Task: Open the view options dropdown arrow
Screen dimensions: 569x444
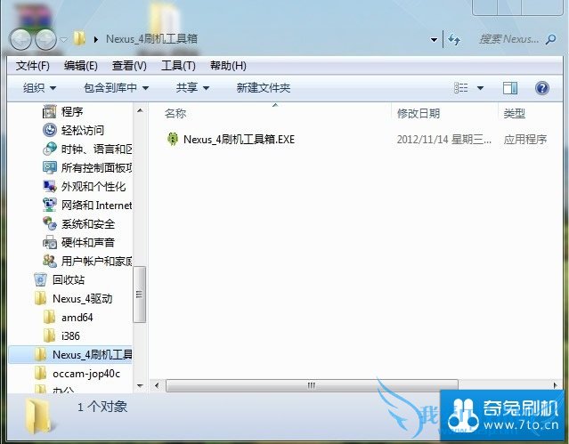Action: tap(480, 88)
